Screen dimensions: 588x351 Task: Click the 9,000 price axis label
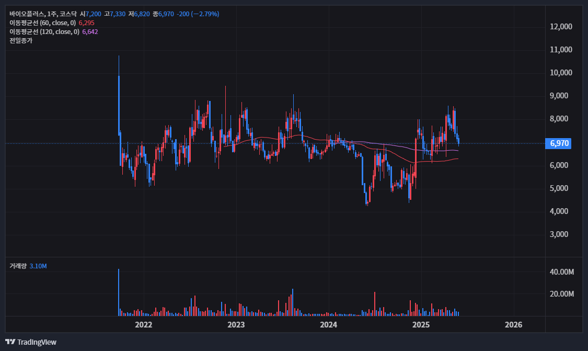coord(559,96)
